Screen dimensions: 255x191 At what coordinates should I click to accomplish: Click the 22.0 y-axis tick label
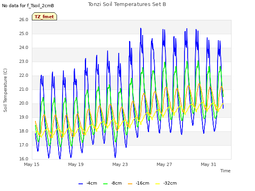point(24,76)
